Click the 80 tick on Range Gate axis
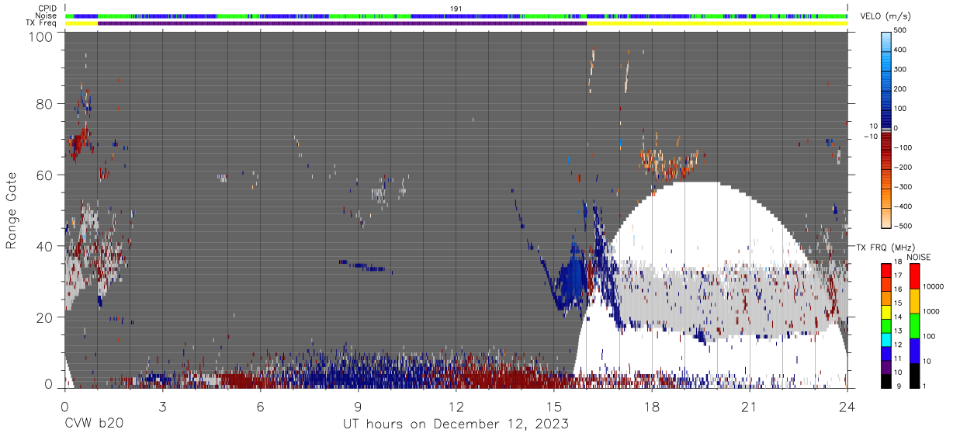The width and height of the screenshot is (953, 440). pyautogui.click(x=46, y=104)
